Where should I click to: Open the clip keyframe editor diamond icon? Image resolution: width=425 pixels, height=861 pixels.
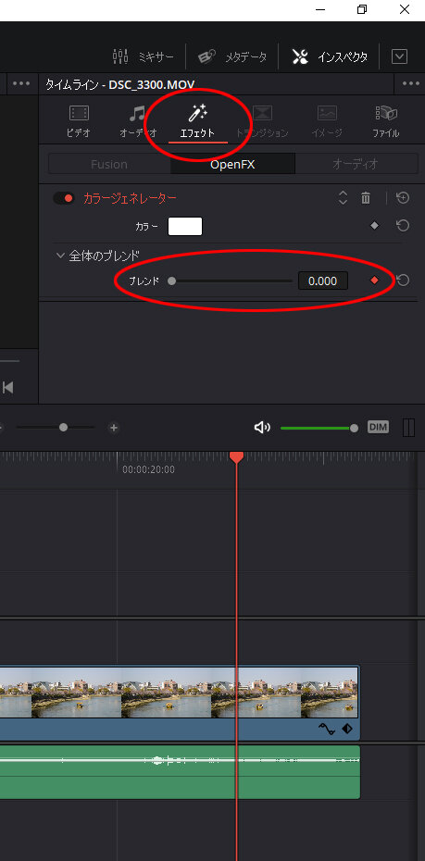point(347,730)
